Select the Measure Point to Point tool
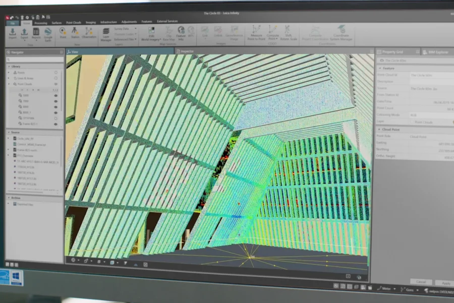 click(256, 33)
